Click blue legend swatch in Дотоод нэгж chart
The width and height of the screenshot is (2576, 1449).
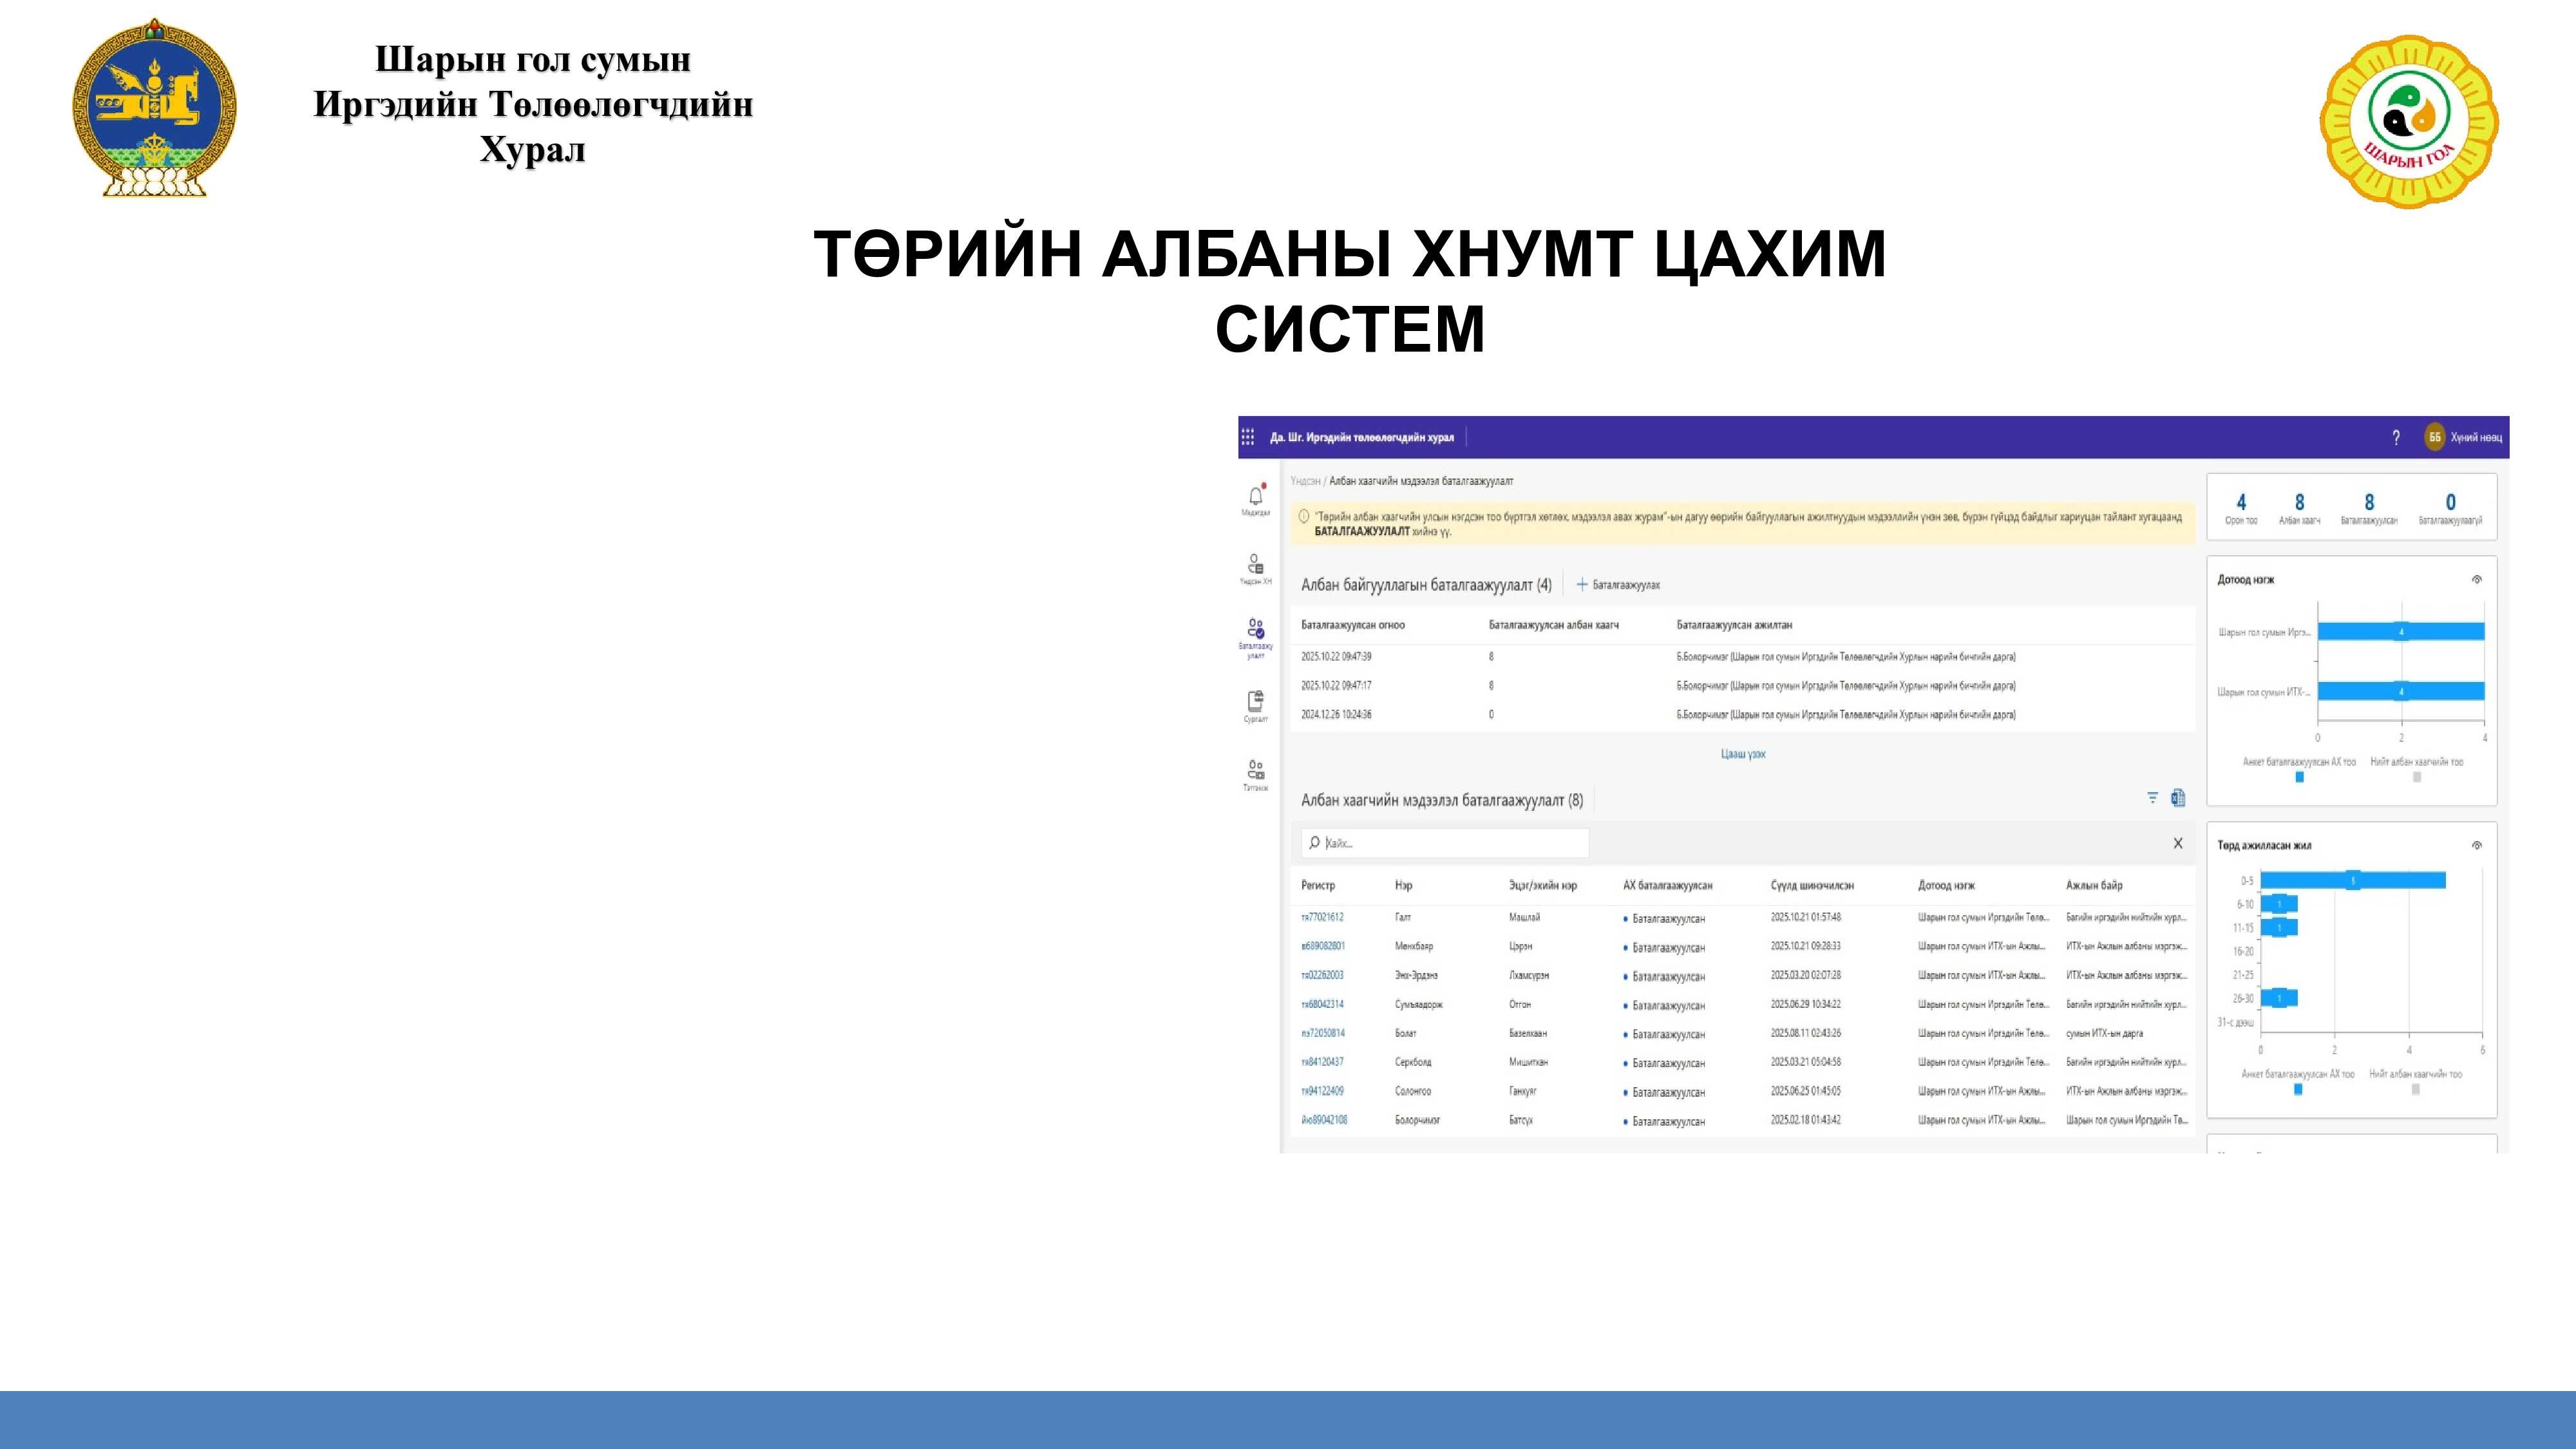pyautogui.click(x=2299, y=777)
